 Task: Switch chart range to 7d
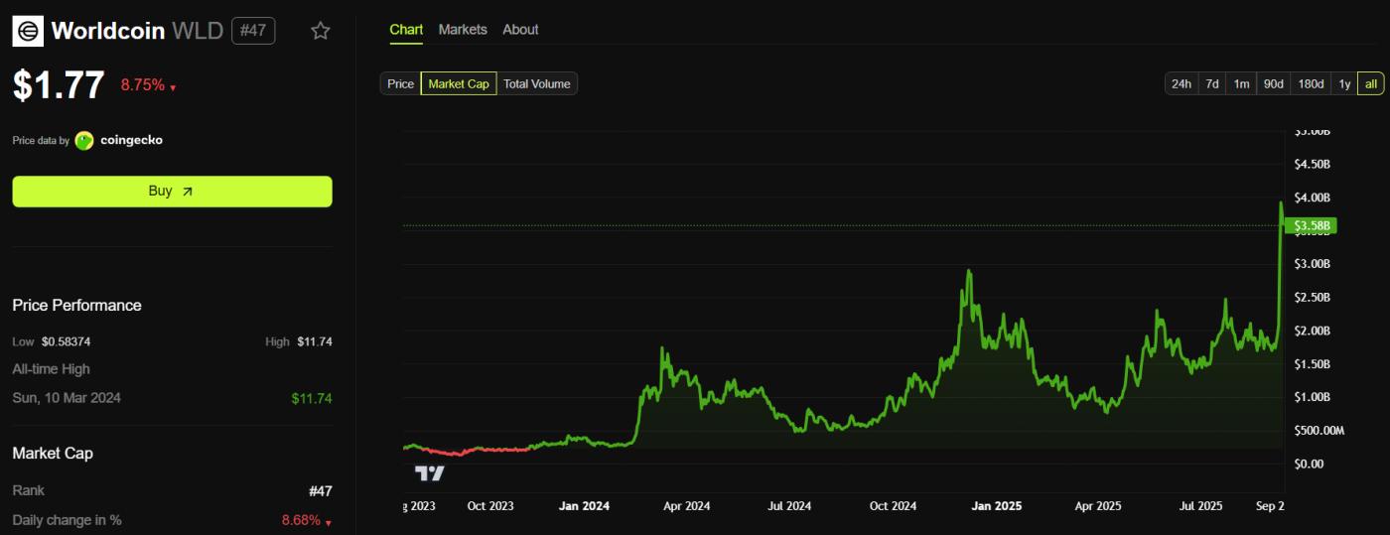pos(1212,83)
